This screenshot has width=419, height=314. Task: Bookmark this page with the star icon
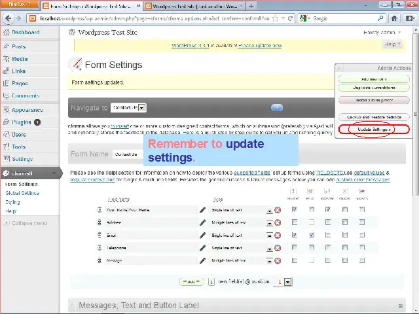[275, 18]
